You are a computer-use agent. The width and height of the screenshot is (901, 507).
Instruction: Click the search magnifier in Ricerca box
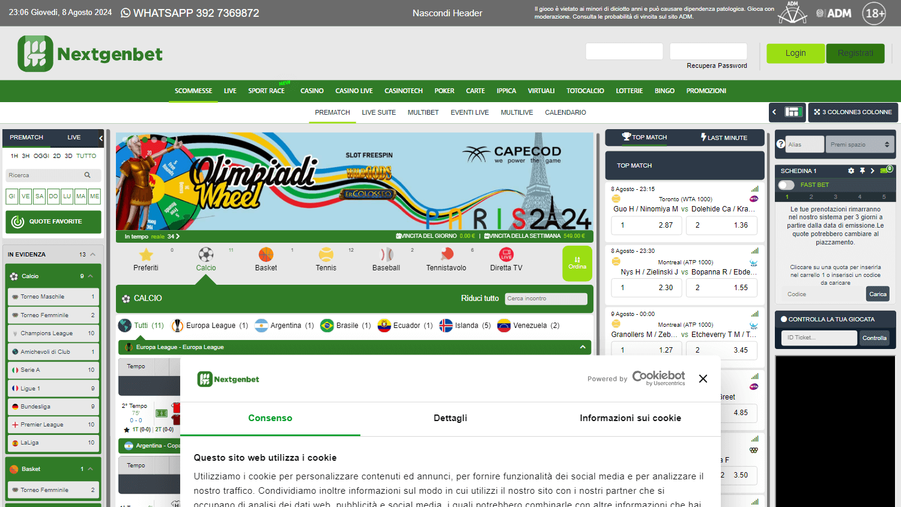[x=88, y=175]
